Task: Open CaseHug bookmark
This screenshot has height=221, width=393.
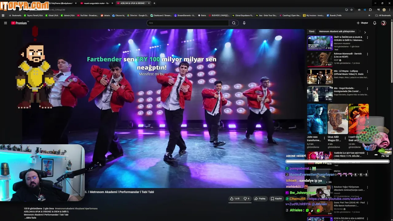Action: [x=290, y=15]
